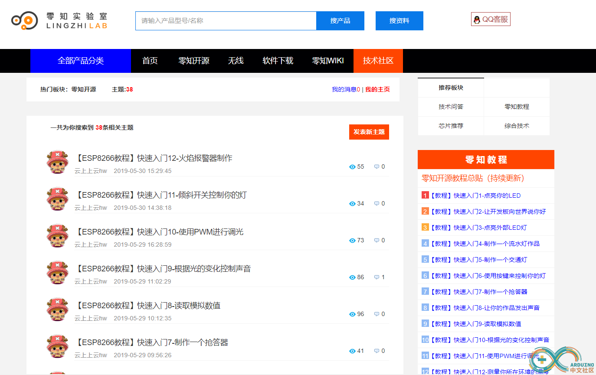
Task: Open sidebar tutorial 快速入门2-让开发板向世界说你好
Action: (488, 212)
